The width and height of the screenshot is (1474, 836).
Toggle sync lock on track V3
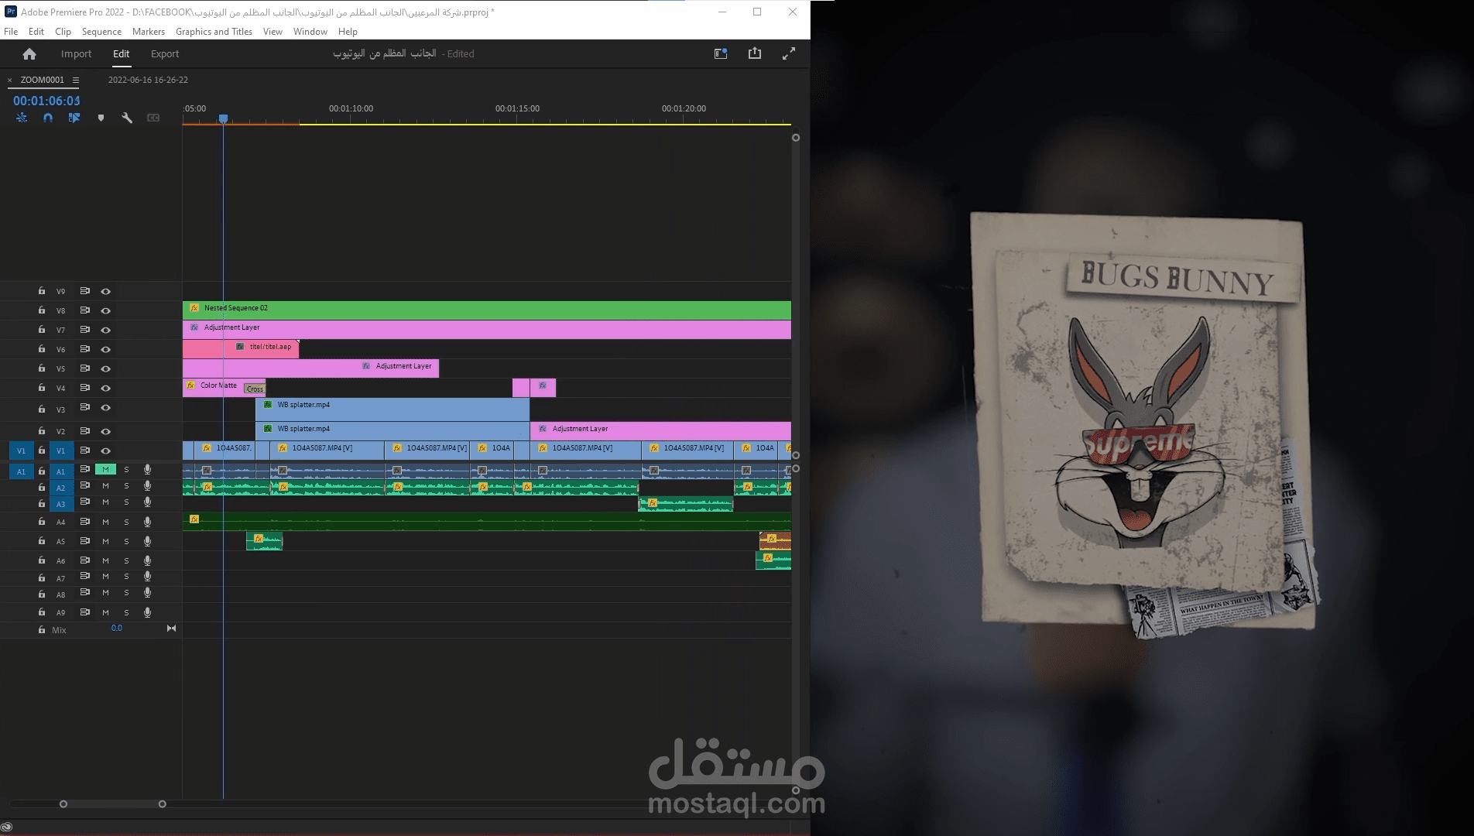(x=85, y=407)
